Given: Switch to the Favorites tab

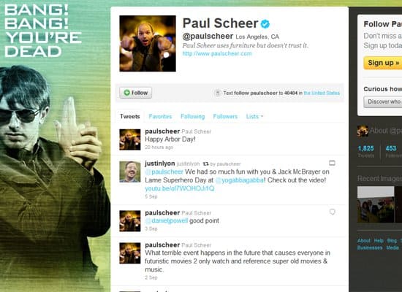Looking at the screenshot, I should click(160, 117).
